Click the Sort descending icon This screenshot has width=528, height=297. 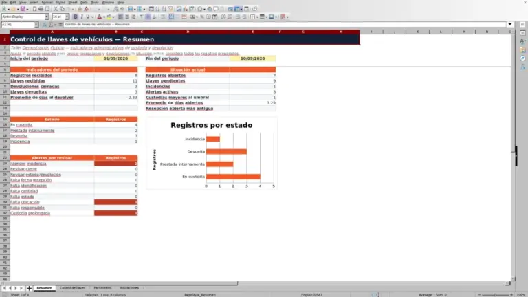[164, 9]
